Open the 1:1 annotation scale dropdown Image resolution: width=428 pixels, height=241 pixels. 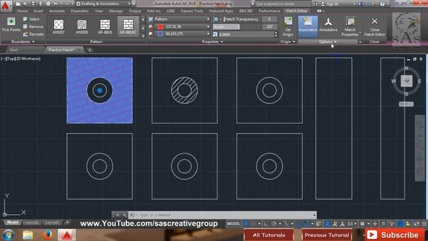(352, 224)
